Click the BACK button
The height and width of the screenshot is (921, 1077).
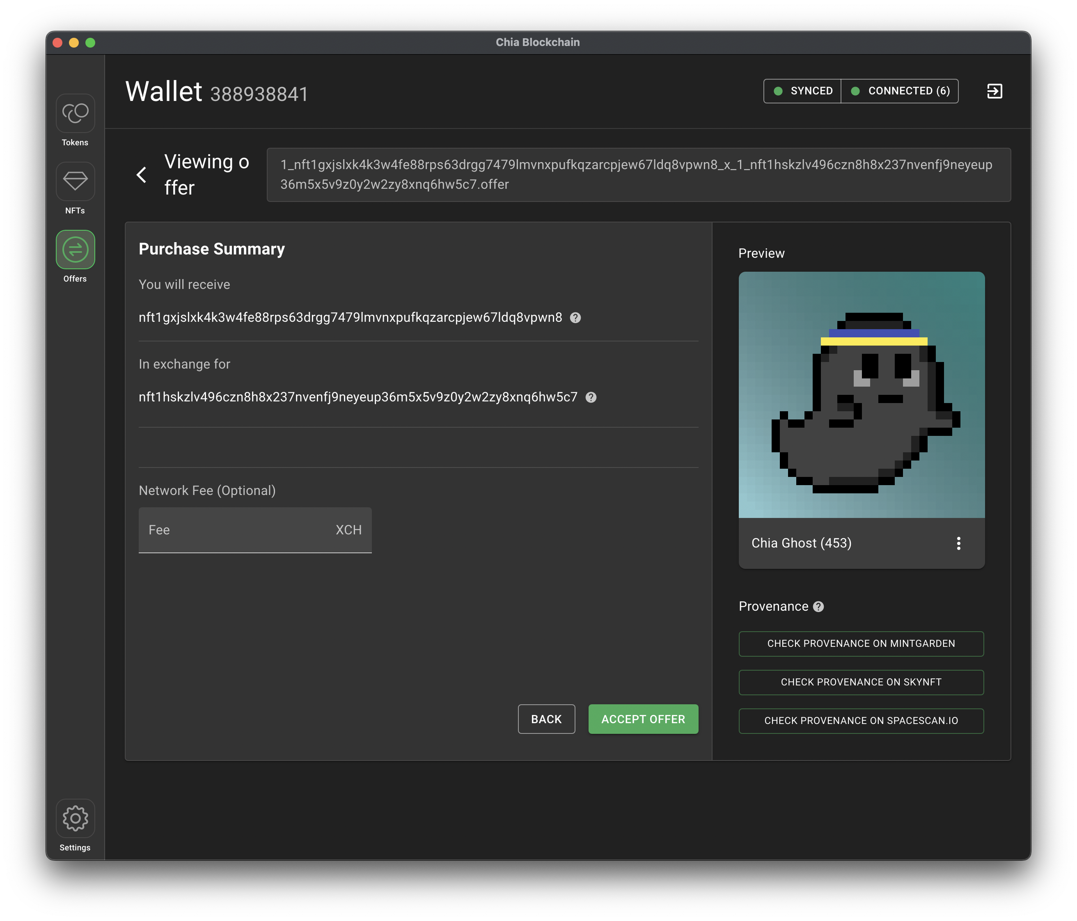(546, 719)
